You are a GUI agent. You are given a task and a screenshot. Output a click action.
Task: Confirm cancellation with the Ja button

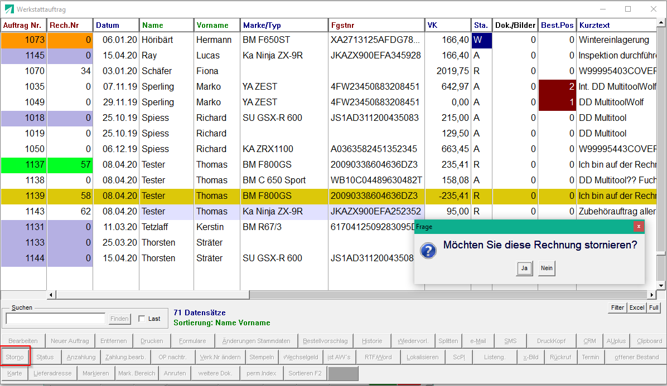point(524,268)
